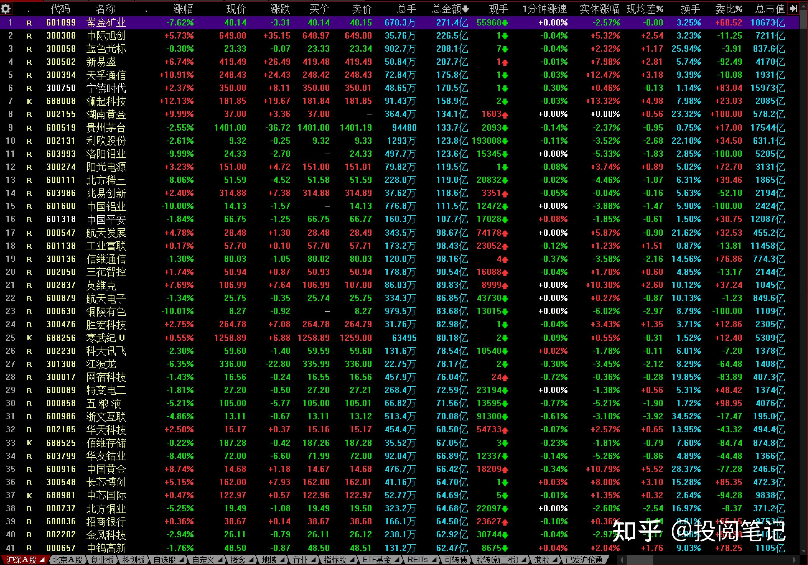This screenshot has width=808, height=565.
Task: Click the 1401.00 price of 贵州茅台
Action: (230, 128)
